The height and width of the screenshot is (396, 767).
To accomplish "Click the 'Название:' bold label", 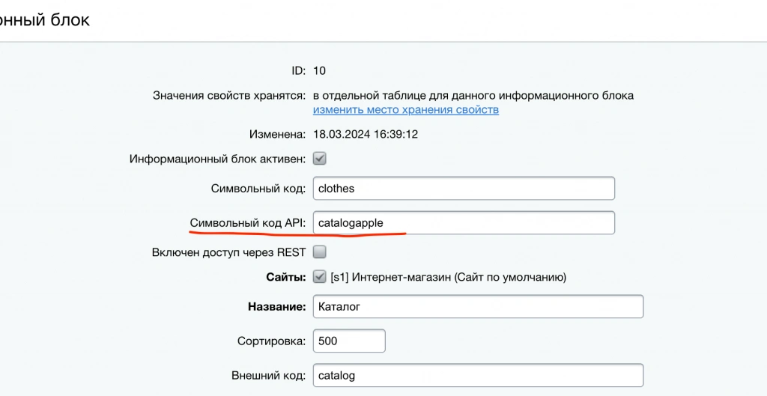I will click(277, 306).
